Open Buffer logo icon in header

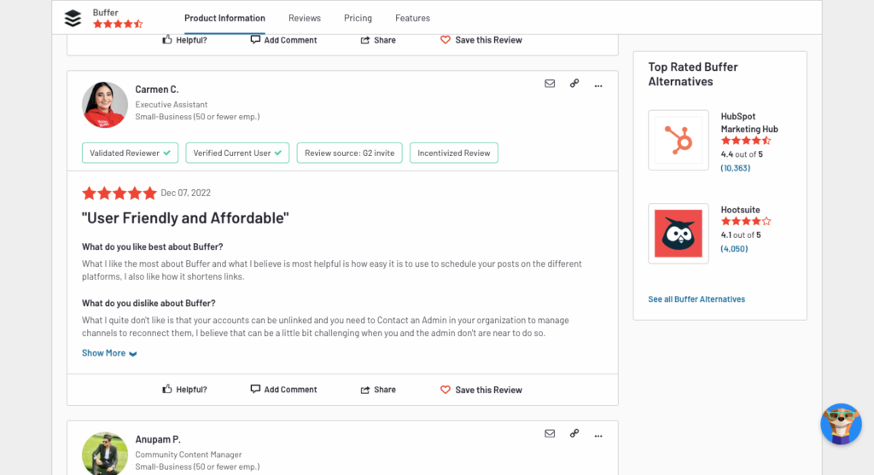point(73,18)
